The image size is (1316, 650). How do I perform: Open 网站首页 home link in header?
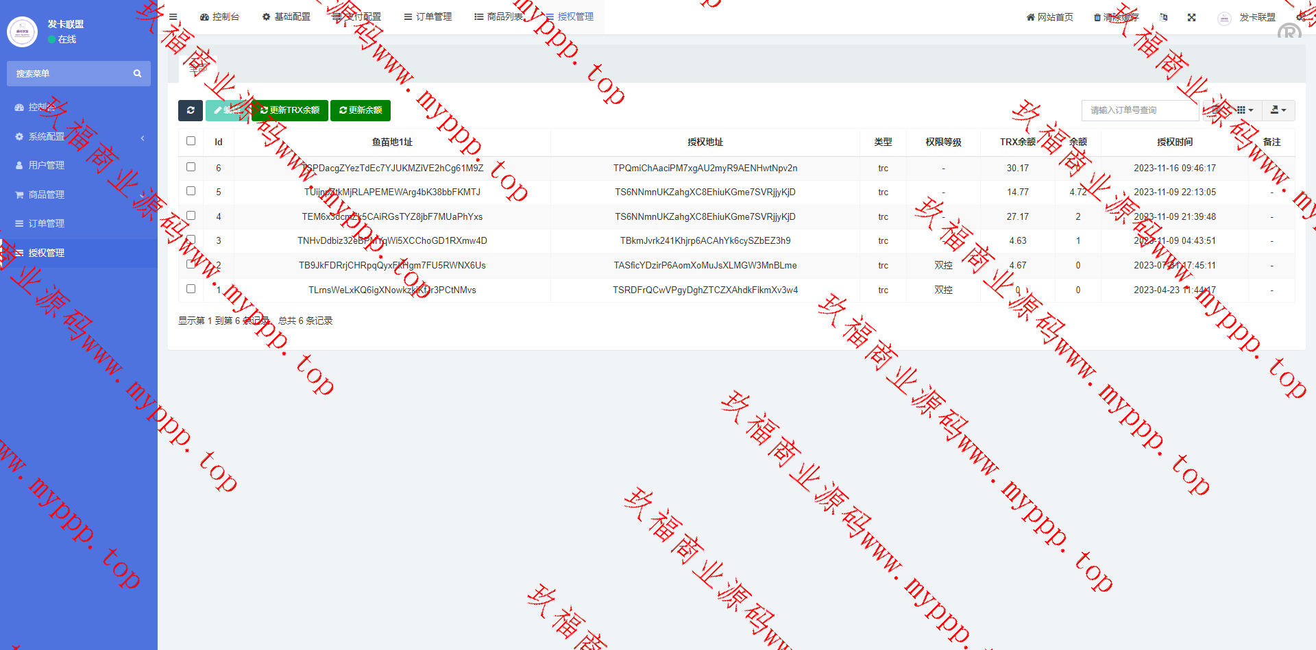click(1049, 18)
